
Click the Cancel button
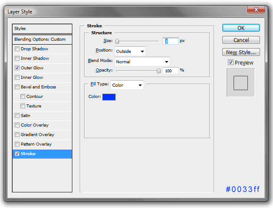(x=241, y=40)
